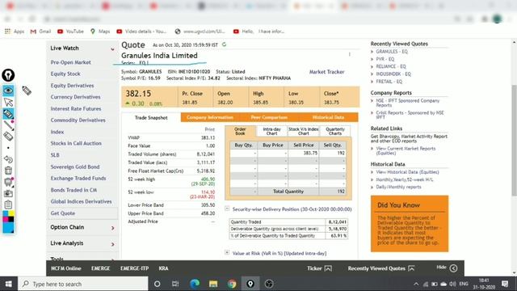Collapse the Live Watch menu
Screen dimensions: 517x291
click(112, 48)
